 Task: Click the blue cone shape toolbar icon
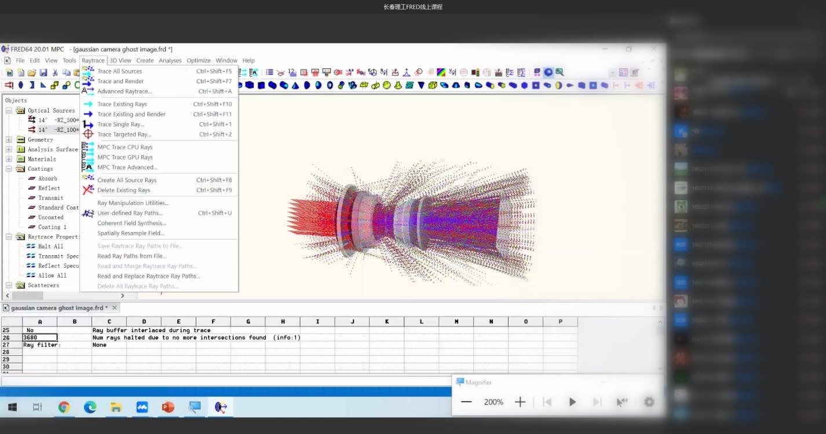coord(295,85)
